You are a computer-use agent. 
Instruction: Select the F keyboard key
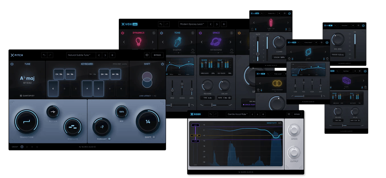(x=87, y=89)
